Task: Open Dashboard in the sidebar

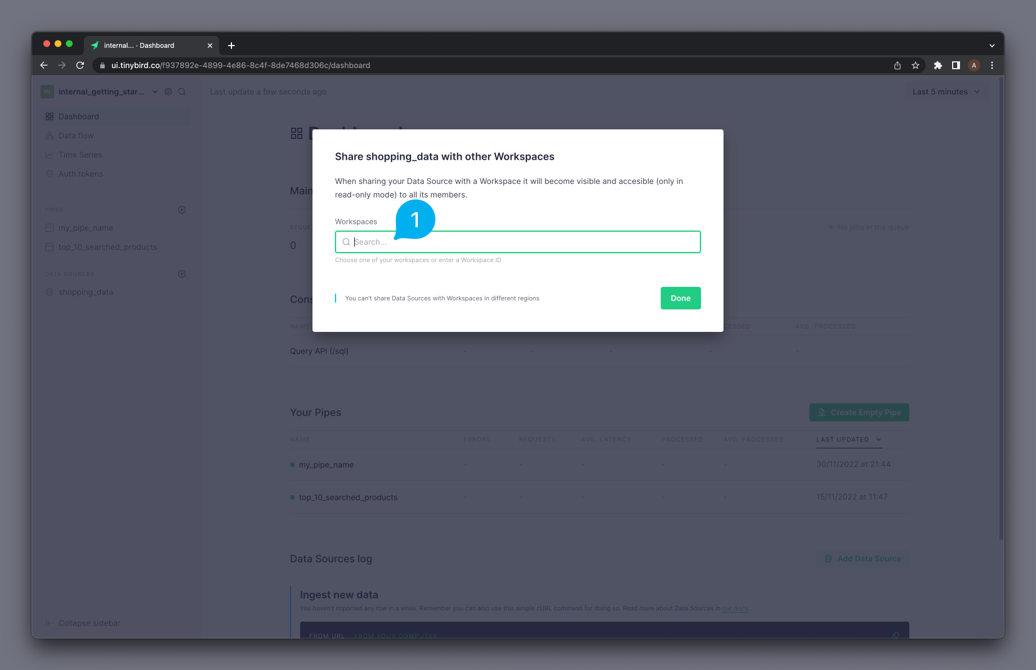Action: [115, 116]
